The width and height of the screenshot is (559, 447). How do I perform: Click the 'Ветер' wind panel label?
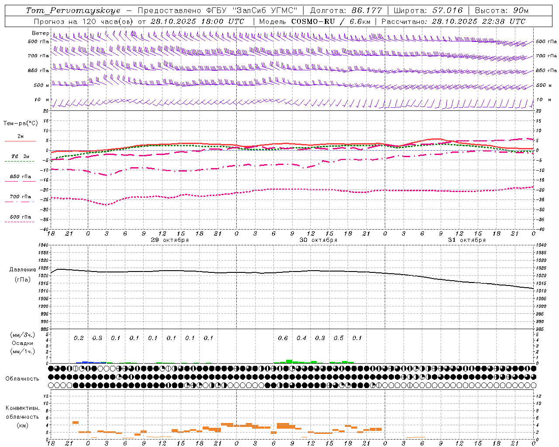41,33
